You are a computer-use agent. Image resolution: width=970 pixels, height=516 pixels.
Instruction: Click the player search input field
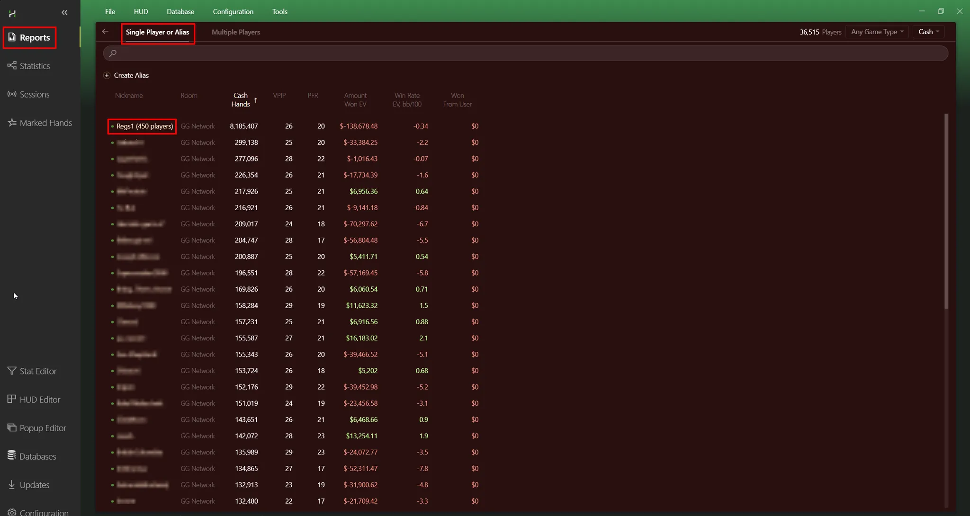point(525,53)
